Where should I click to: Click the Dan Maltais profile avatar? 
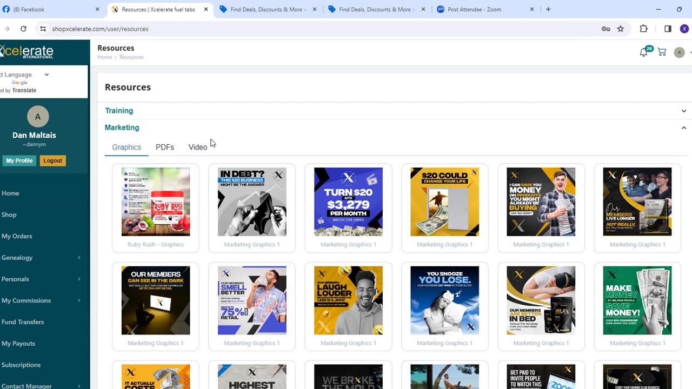coord(37,117)
